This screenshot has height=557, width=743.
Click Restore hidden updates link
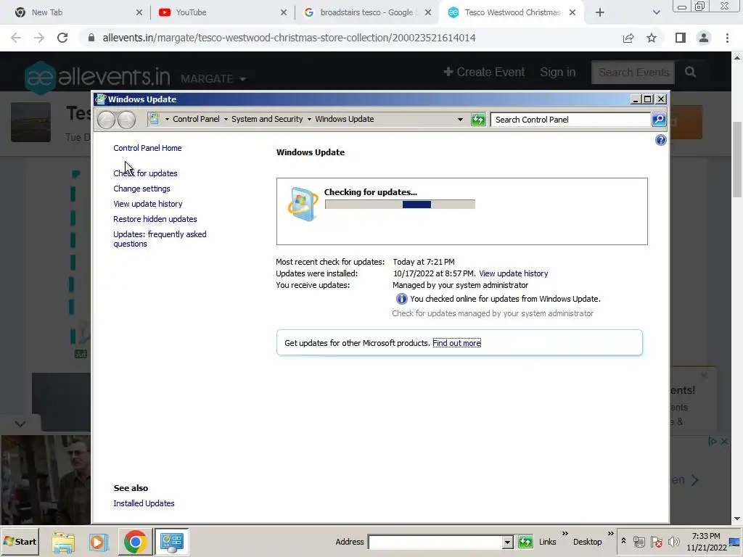pyautogui.click(x=155, y=219)
